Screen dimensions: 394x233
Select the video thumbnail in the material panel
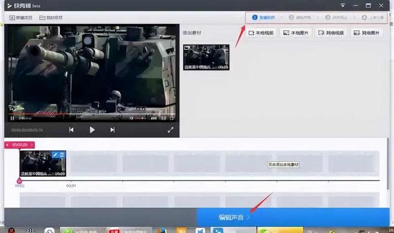[x=206, y=57]
